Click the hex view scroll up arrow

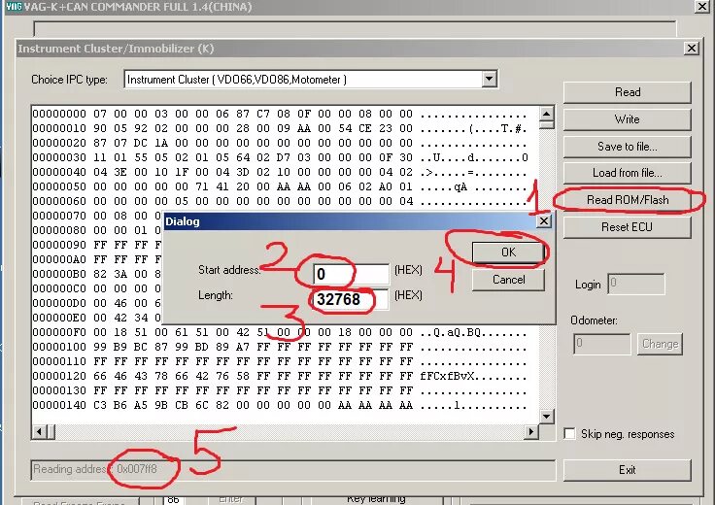click(546, 114)
